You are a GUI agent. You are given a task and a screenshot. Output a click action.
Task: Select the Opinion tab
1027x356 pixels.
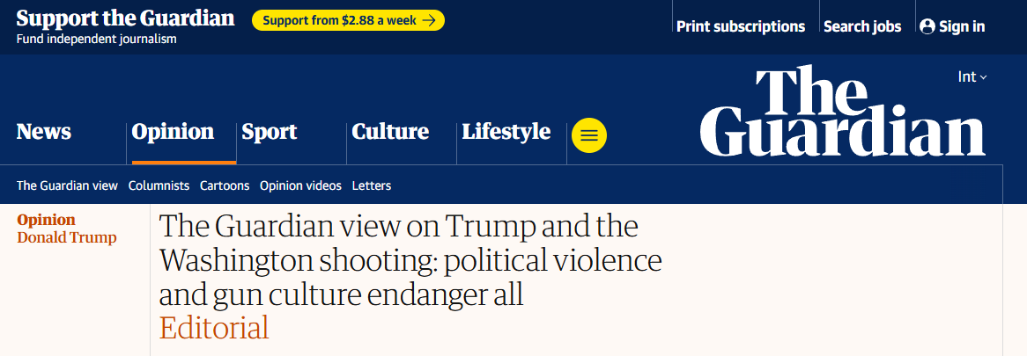173,132
